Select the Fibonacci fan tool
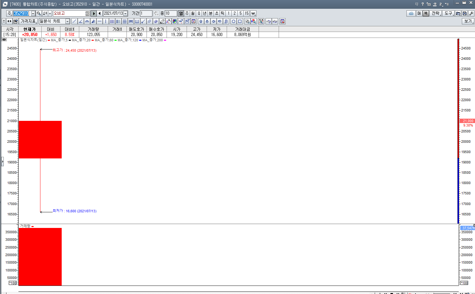475x294 pixels. [93, 21]
